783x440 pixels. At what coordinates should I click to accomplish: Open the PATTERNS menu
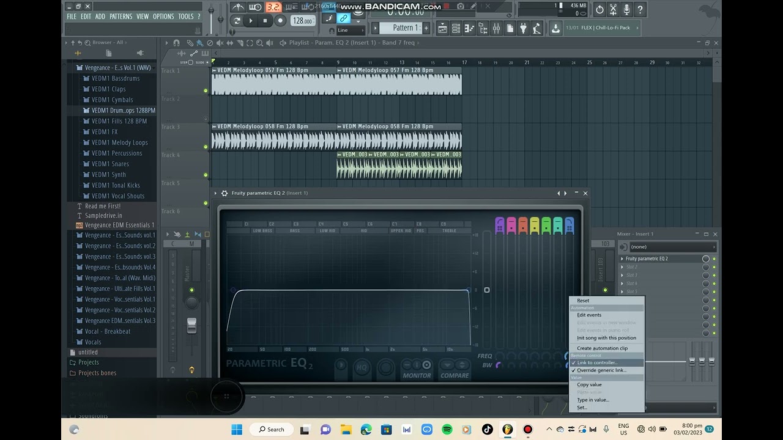121,16
